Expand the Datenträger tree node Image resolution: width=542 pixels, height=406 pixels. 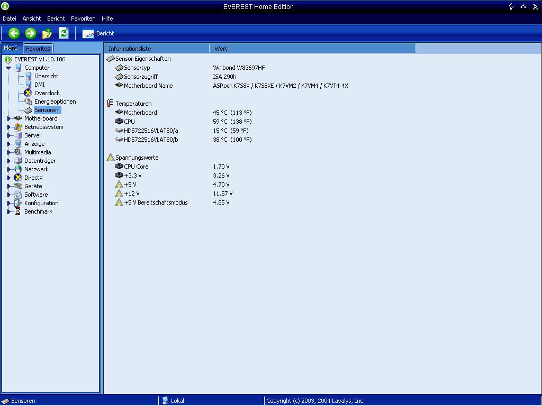(x=9, y=161)
